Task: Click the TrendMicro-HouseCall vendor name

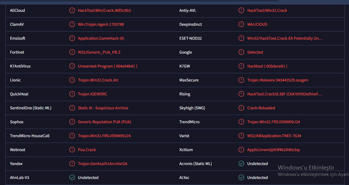Action: coord(30,136)
